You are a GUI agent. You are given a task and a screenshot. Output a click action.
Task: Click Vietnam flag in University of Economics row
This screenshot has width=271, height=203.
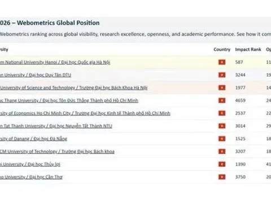222,113
